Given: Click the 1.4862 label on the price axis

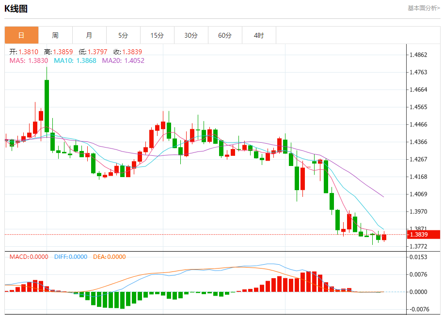Looking at the screenshot, I should [x=418, y=55].
